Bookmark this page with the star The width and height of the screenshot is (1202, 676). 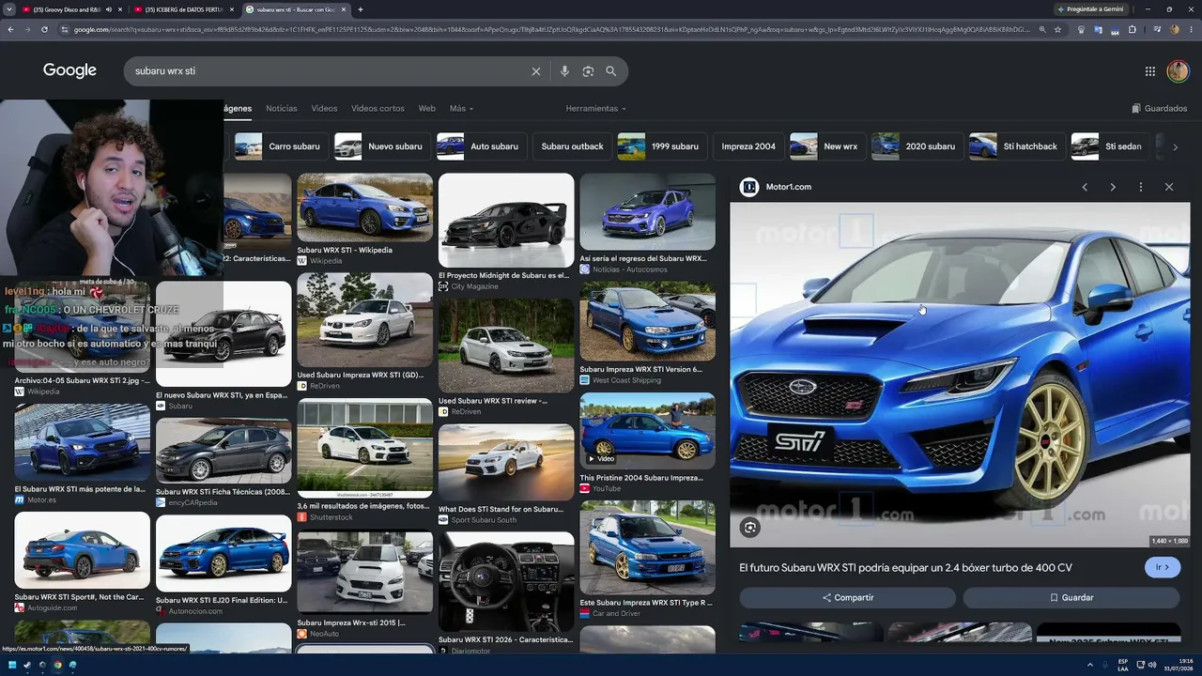(1058, 29)
